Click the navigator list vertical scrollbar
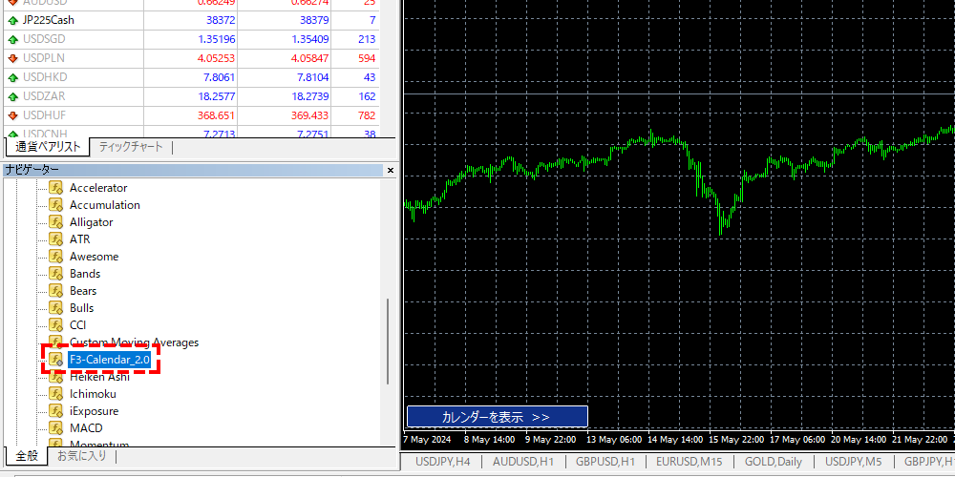 click(388, 339)
